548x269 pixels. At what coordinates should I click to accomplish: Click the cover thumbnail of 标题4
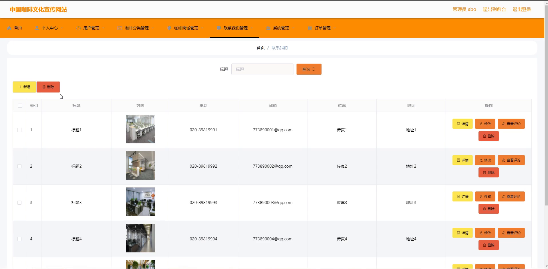[140, 238]
